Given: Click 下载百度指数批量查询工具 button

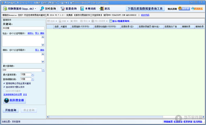Looking at the screenshot, I should pos(145,9).
